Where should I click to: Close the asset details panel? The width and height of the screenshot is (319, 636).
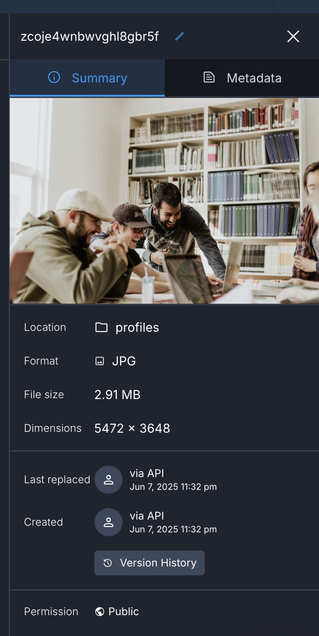(293, 36)
